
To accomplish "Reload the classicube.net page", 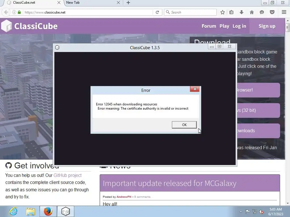I will 157,12.
